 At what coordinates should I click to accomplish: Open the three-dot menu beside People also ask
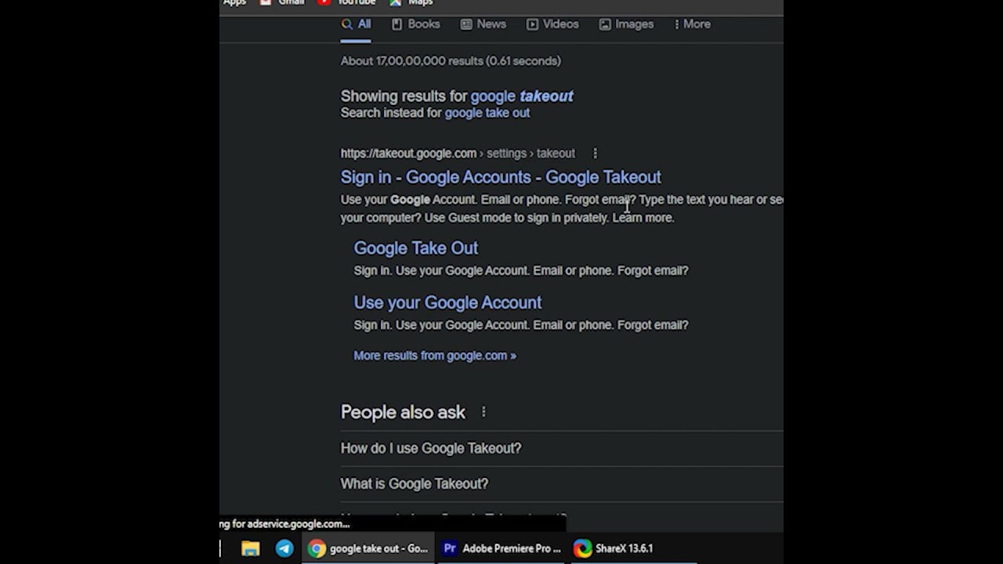pyautogui.click(x=483, y=412)
